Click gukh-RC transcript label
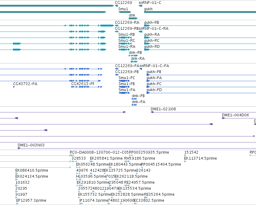Screen dimensions: 256x205 tap(152, 41)
